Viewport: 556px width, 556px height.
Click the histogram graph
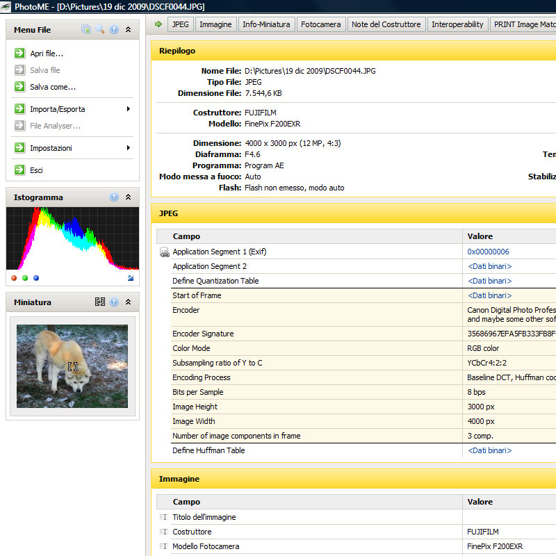(x=72, y=238)
